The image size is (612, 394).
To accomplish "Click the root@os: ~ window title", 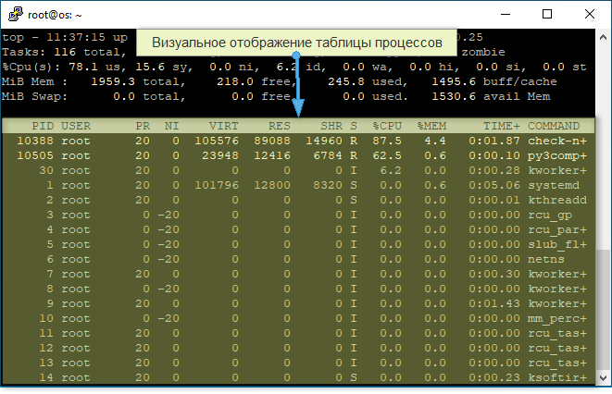I will point(55,15).
